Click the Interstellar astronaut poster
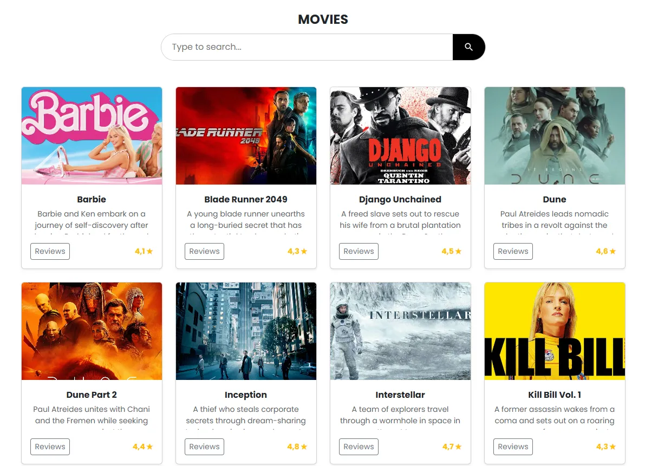The width and height of the screenshot is (645, 466). coord(400,331)
